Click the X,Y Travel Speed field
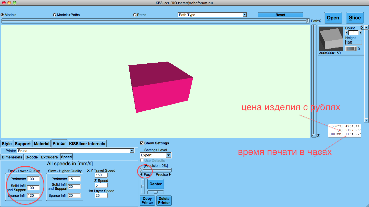The width and height of the screenshot is (369, 207). point(101,175)
